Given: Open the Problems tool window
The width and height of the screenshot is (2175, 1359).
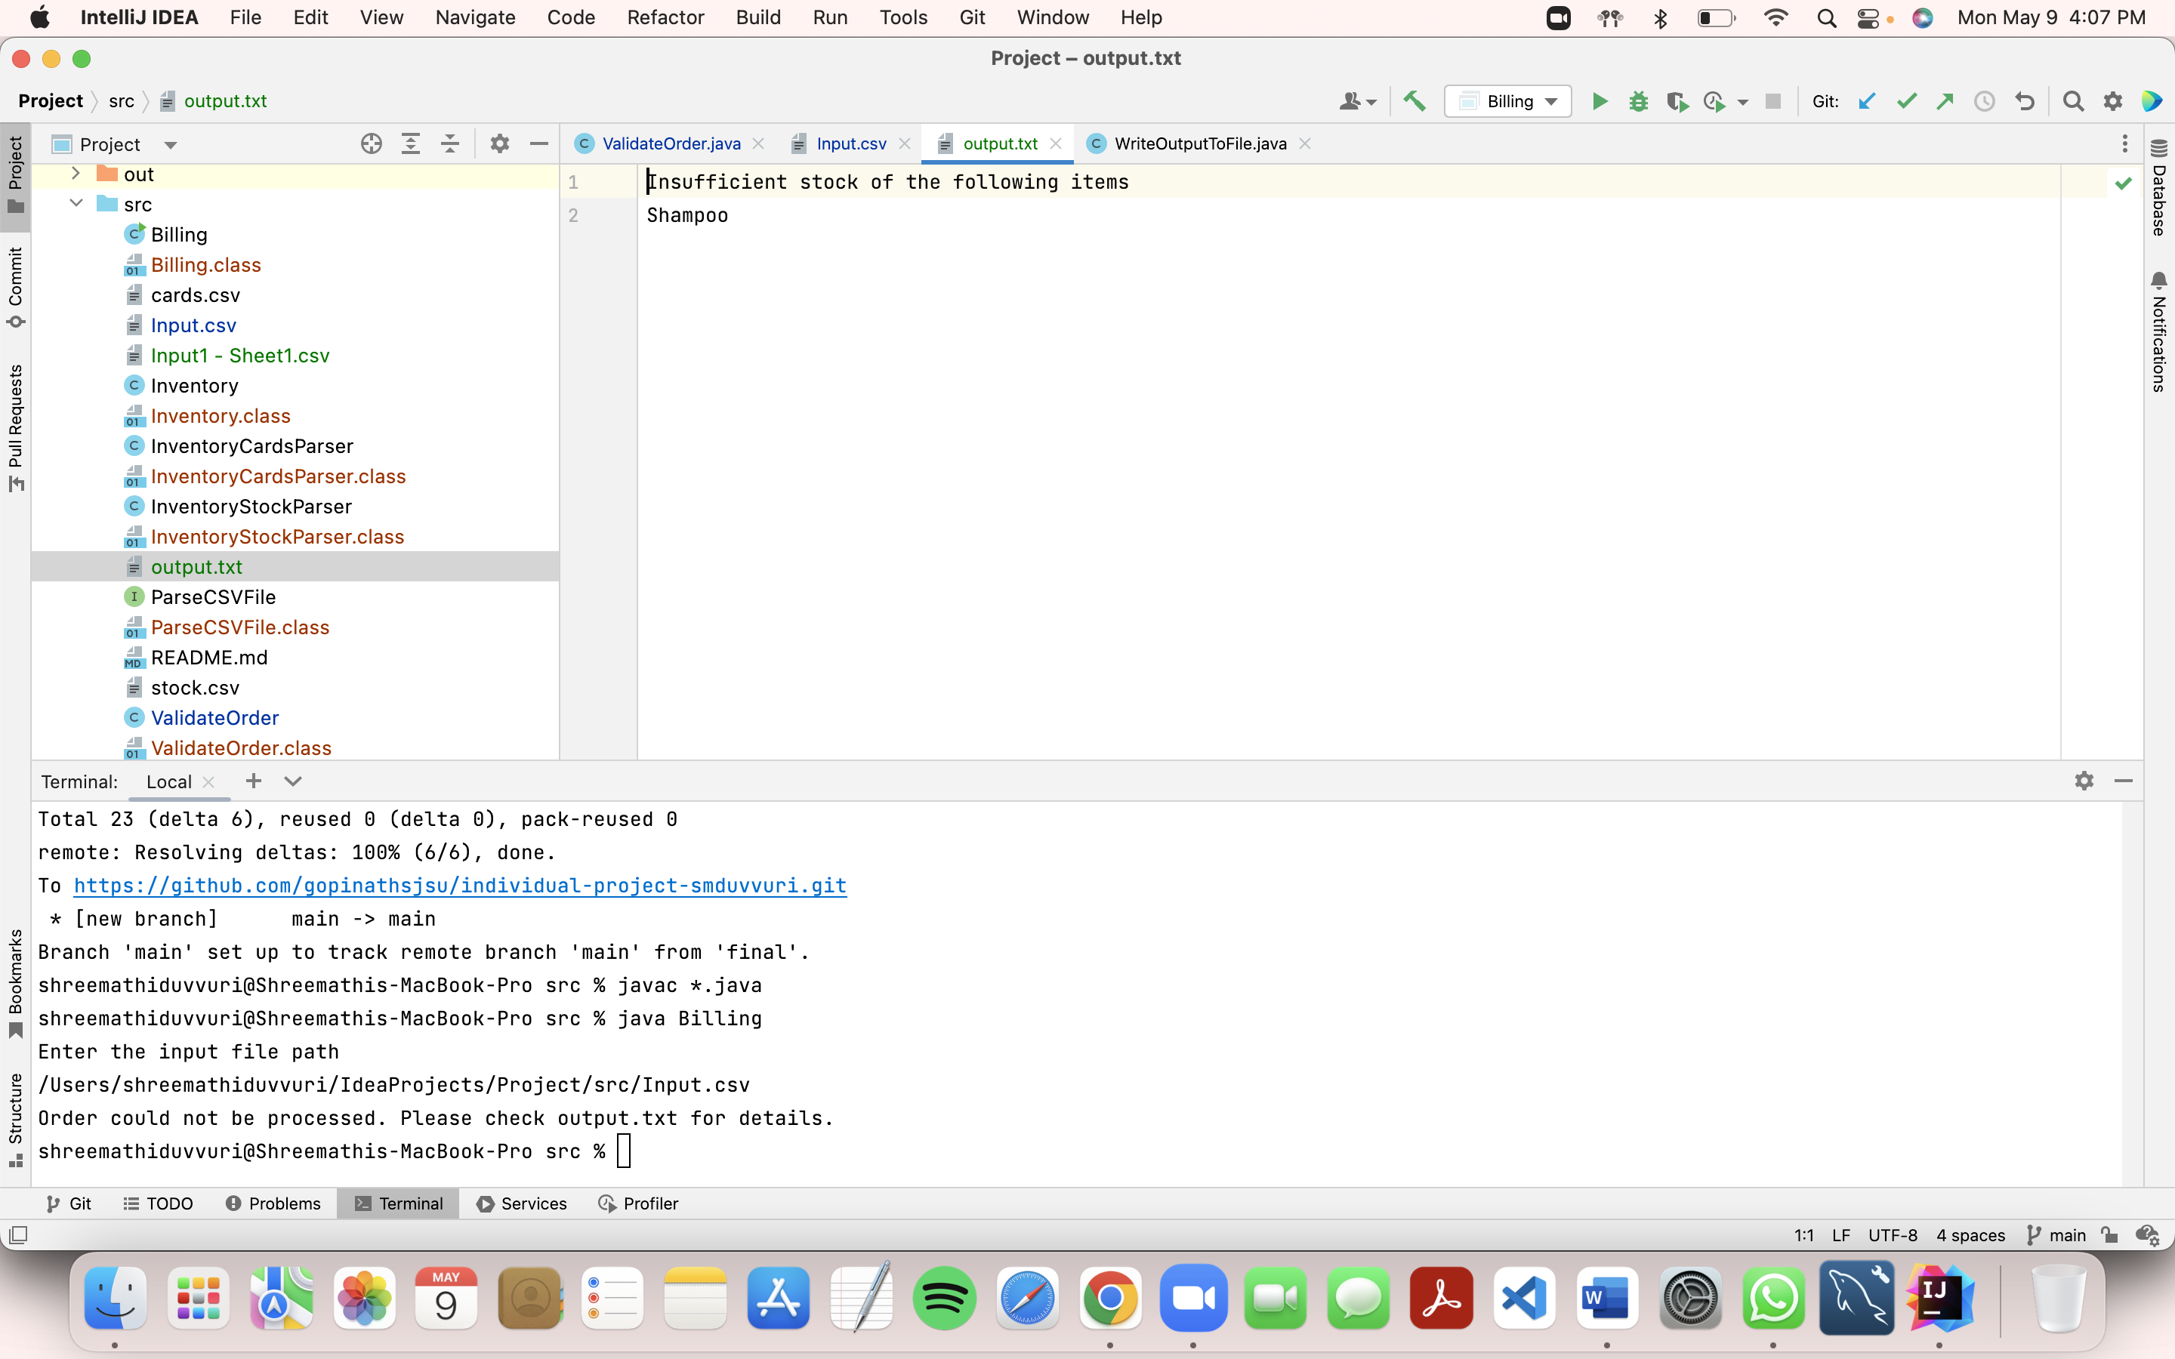Looking at the screenshot, I should tap(273, 1203).
